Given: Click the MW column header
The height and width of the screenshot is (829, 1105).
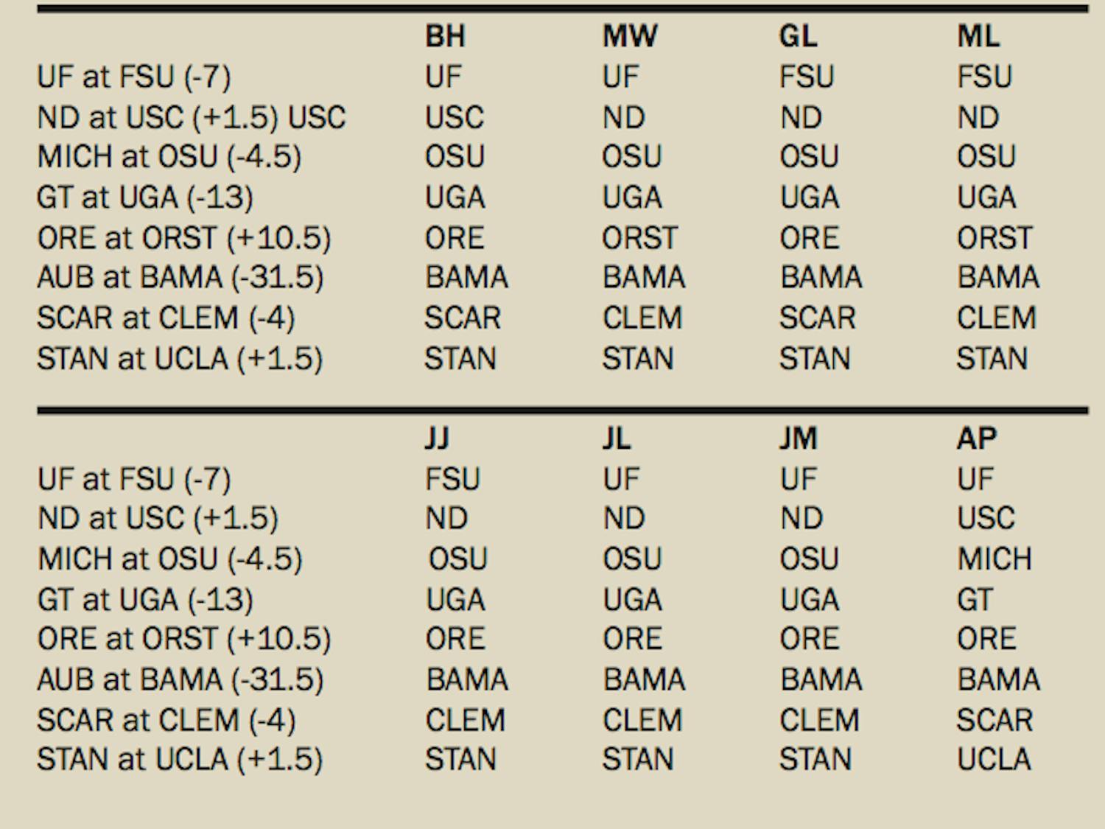Looking at the screenshot, I should pos(629,36).
